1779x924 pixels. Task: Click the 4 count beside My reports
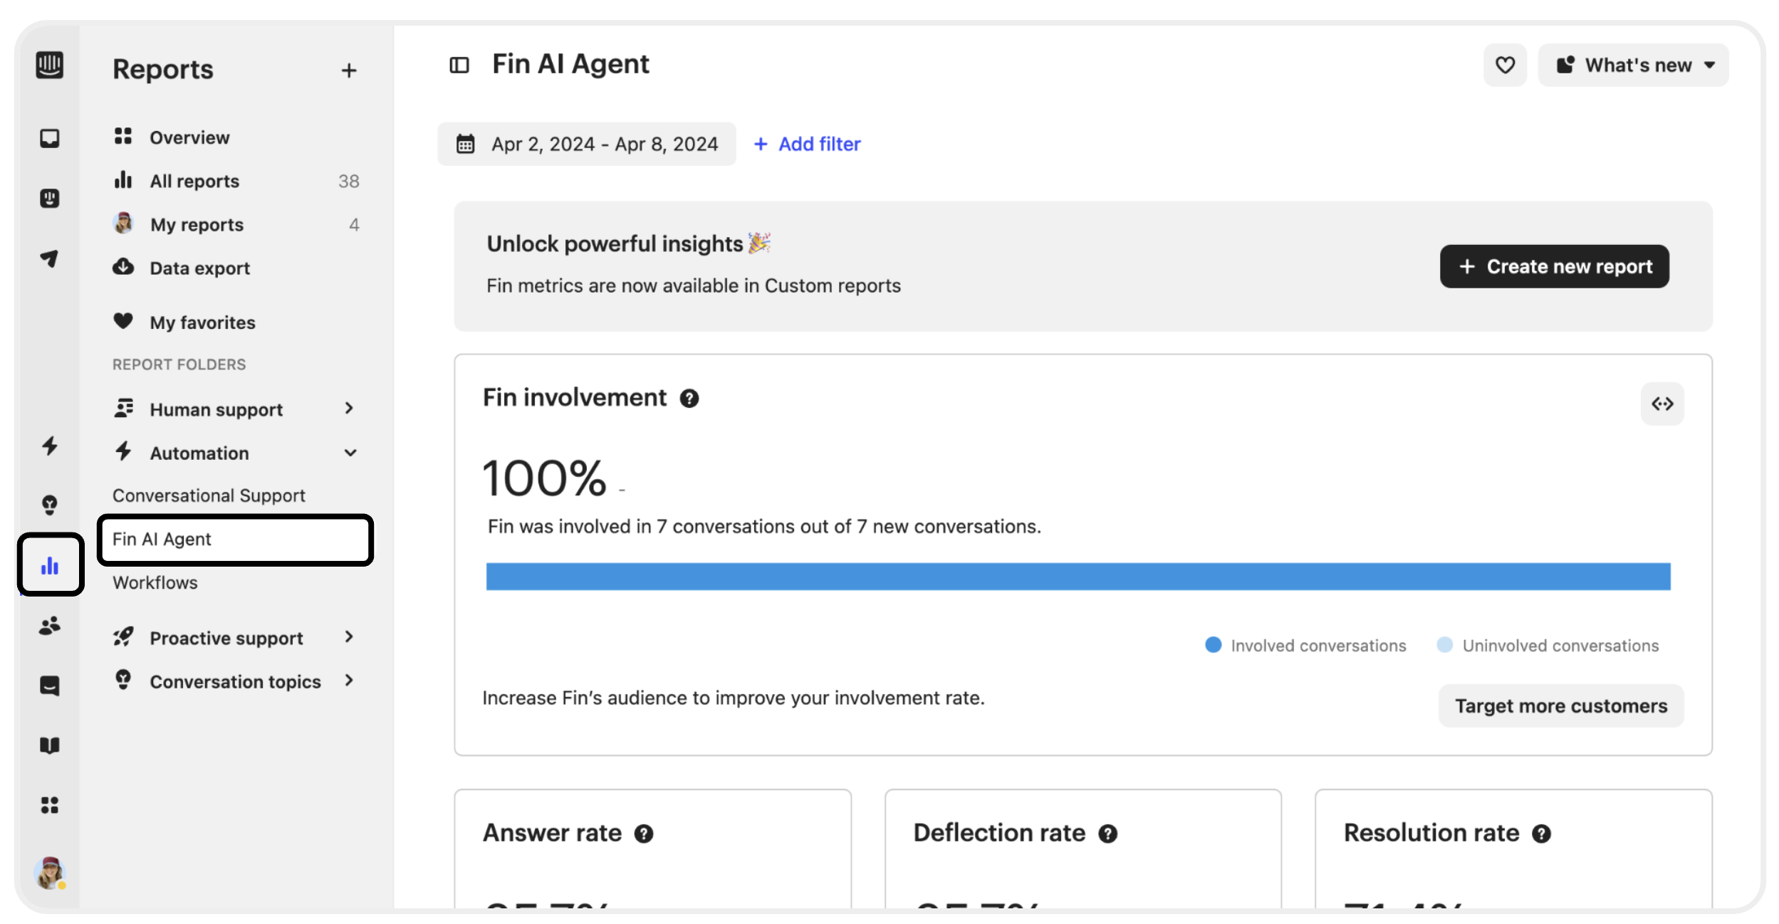pyautogui.click(x=354, y=225)
